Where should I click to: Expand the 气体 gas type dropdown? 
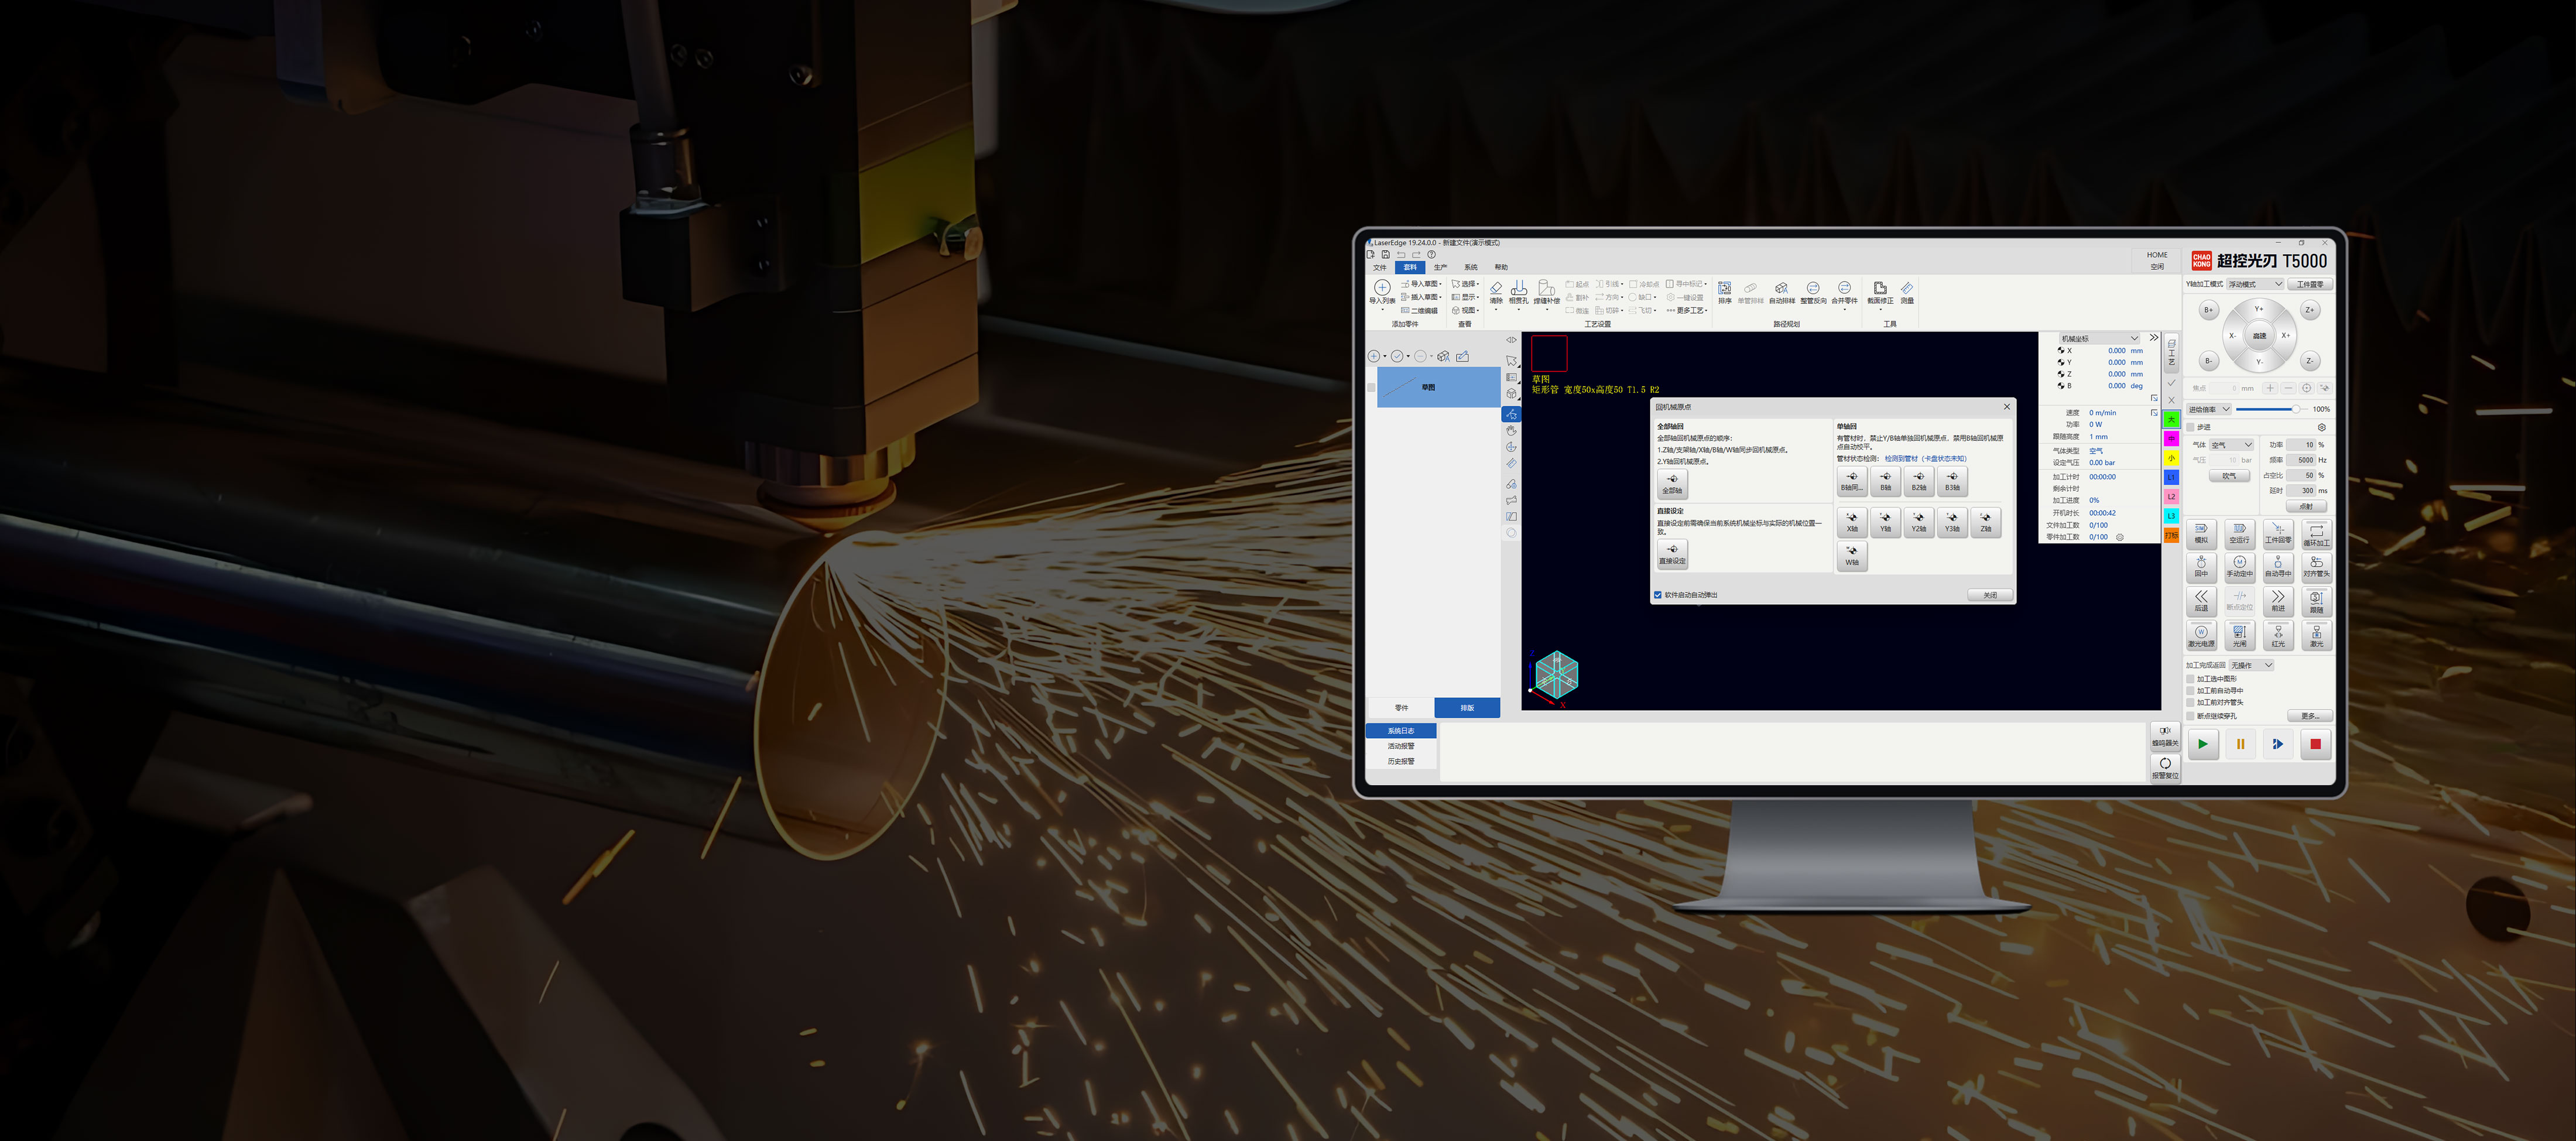tap(2232, 445)
